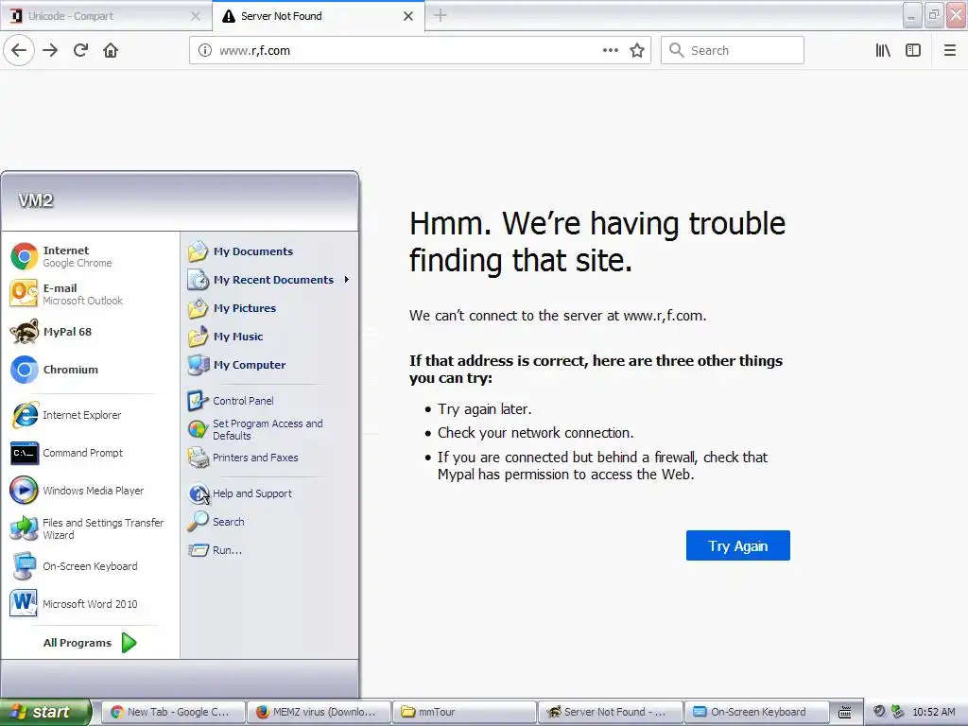Click the network system tray icon

(x=897, y=712)
